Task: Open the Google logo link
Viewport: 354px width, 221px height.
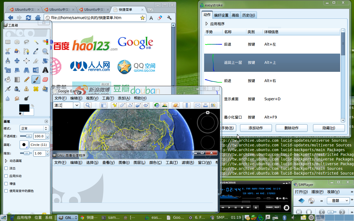Action: [x=135, y=43]
